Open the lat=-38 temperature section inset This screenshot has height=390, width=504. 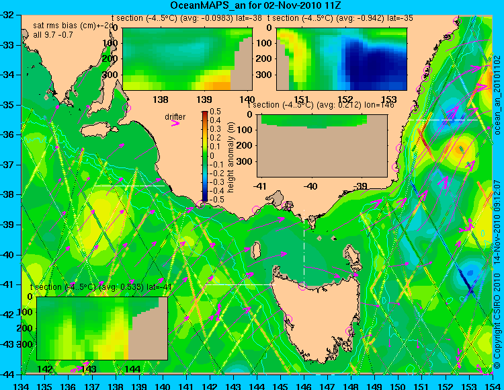pos(187,59)
